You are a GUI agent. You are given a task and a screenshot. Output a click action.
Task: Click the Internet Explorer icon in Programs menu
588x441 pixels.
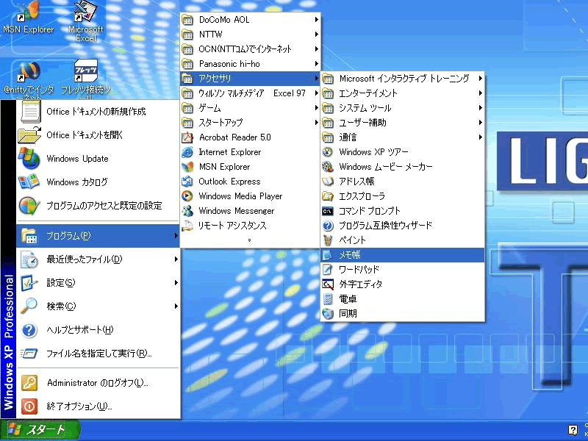coord(187,152)
